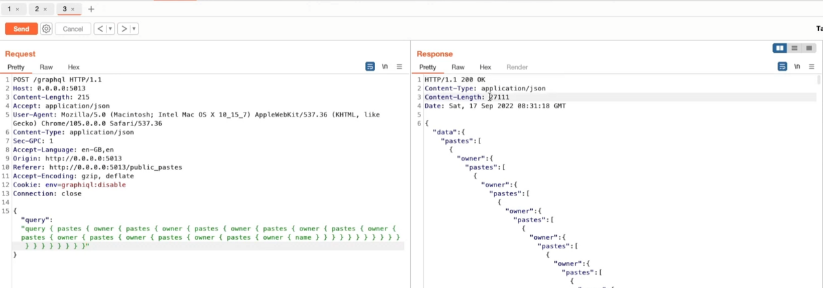Open the back history dropdown arrow
The width and height of the screenshot is (823, 288).
110,29
